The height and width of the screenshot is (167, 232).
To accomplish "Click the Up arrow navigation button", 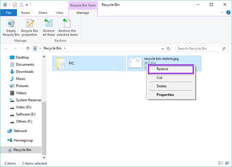I will coord(28,48).
